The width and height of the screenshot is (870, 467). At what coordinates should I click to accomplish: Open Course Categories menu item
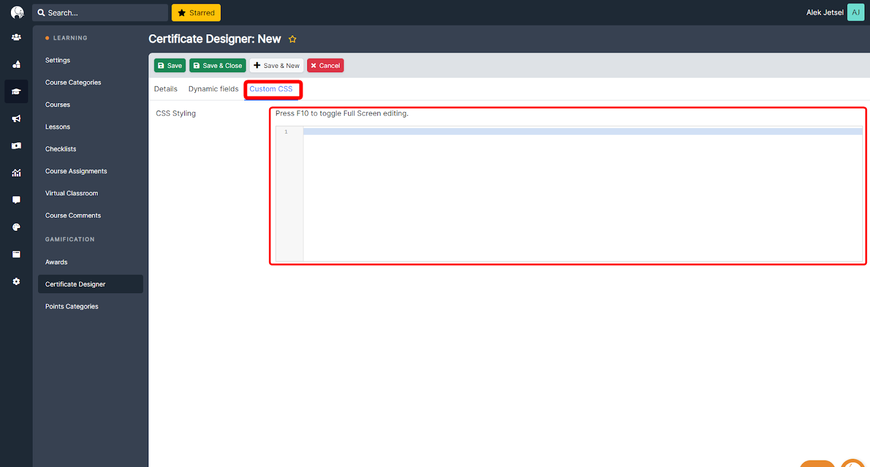(73, 83)
